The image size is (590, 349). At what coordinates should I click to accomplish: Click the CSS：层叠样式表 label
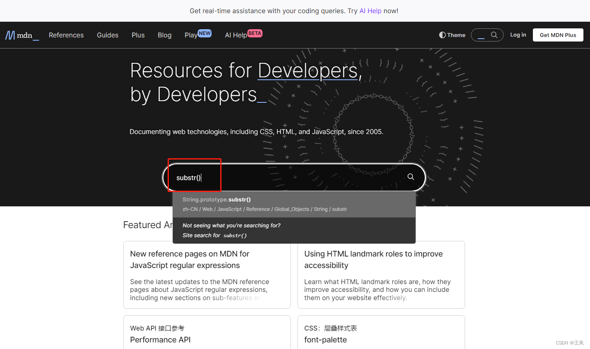click(x=331, y=328)
